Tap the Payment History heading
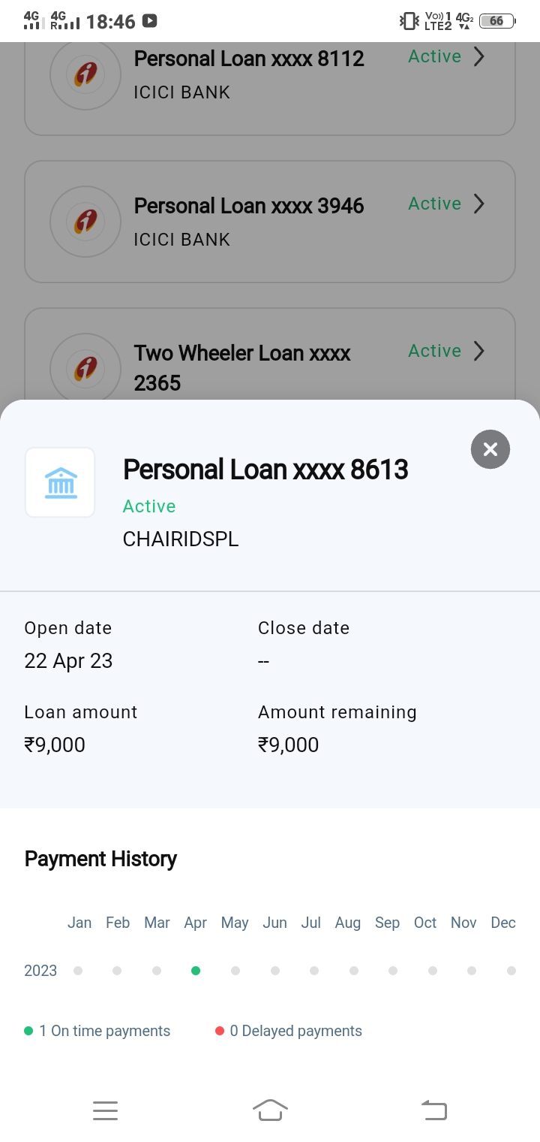 pyautogui.click(x=100, y=859)
